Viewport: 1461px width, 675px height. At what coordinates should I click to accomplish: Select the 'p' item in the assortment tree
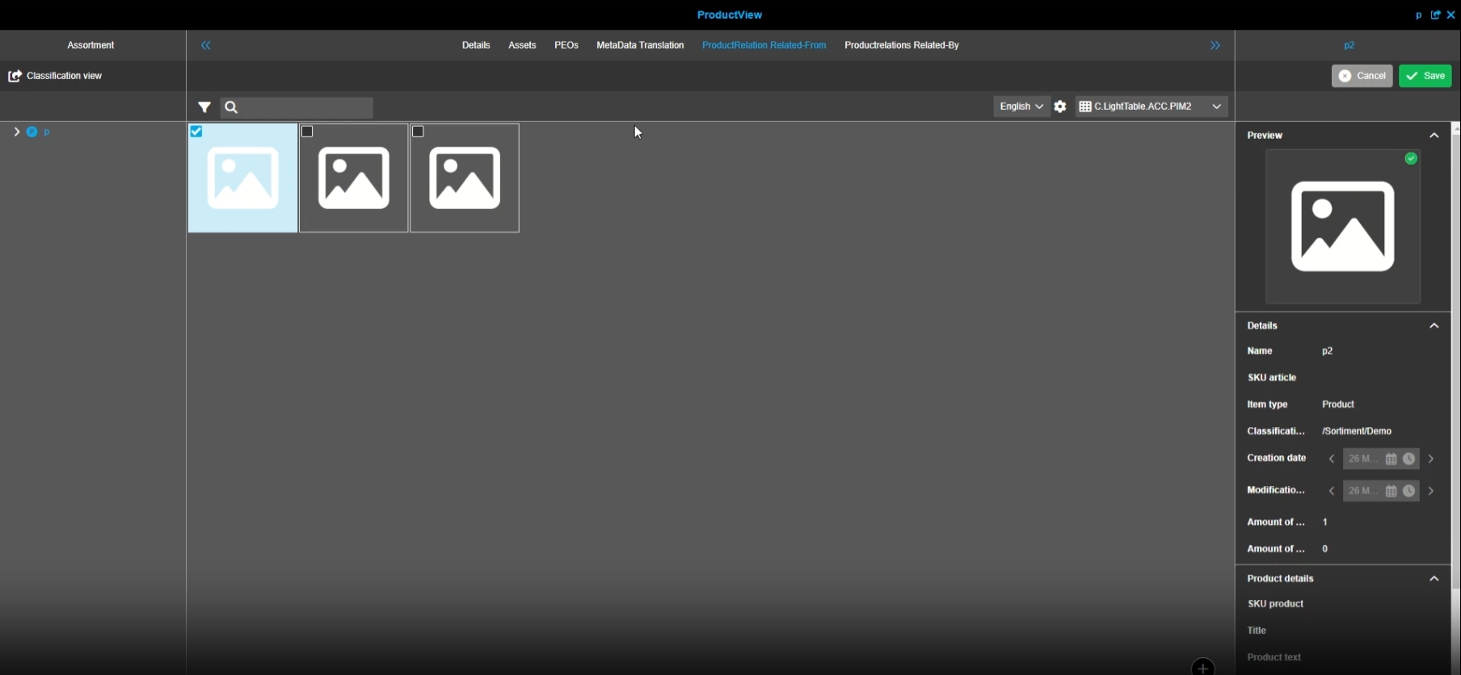[47, 132]
